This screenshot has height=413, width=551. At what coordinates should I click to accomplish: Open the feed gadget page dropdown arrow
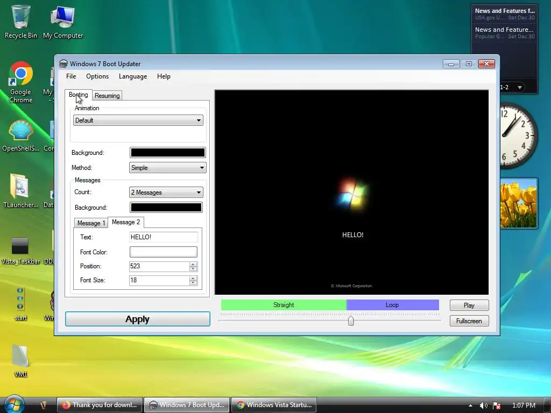coord(520,87)
